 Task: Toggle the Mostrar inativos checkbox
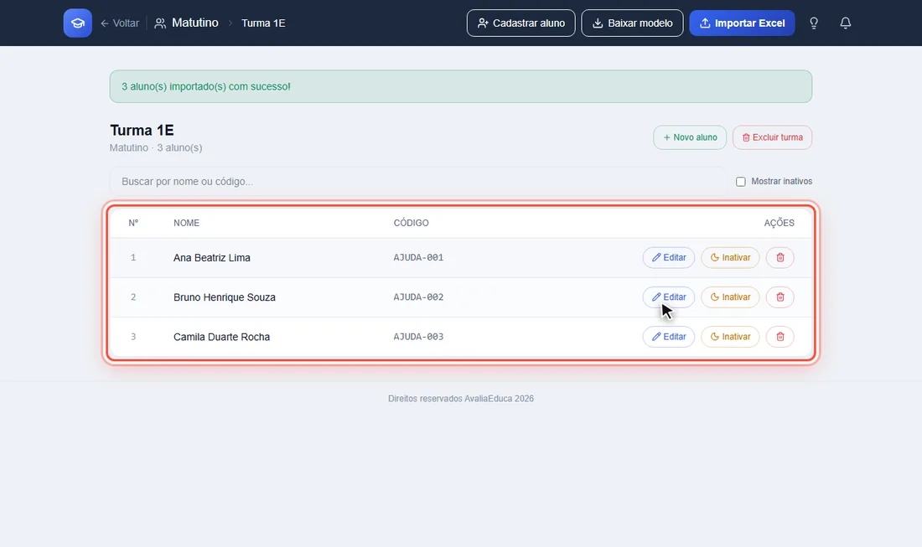741,182
